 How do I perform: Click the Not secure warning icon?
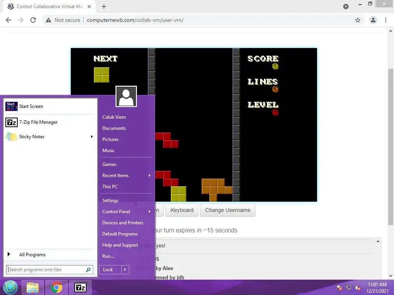pos(48,20)
